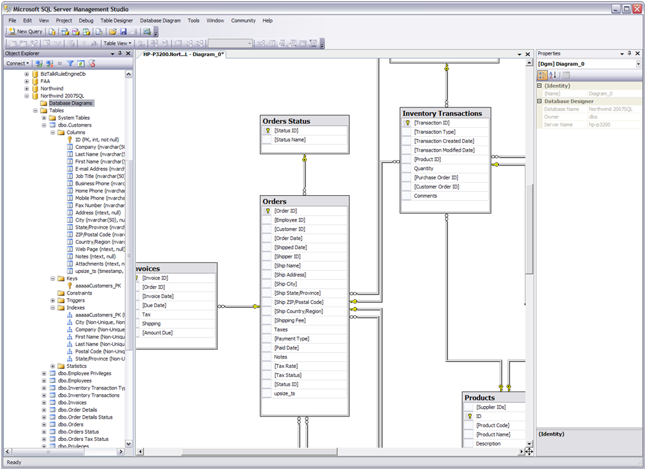
Task: Expand the BizTalkRuleEngineDb database node
Action: (27, 74)
